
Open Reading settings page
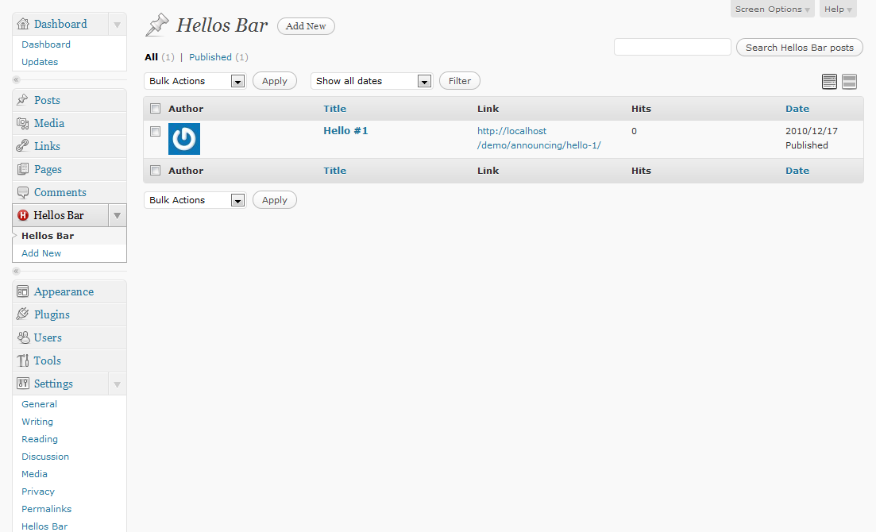tap(40, 438)
